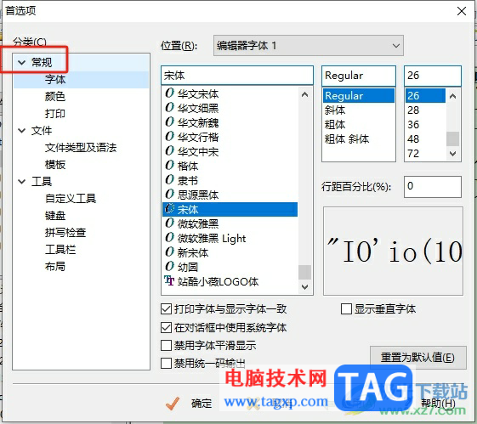Collapse the 工具 category
The width and height of the screenshot is (477, 424).
pyautogui.click(x=21, y=182)
